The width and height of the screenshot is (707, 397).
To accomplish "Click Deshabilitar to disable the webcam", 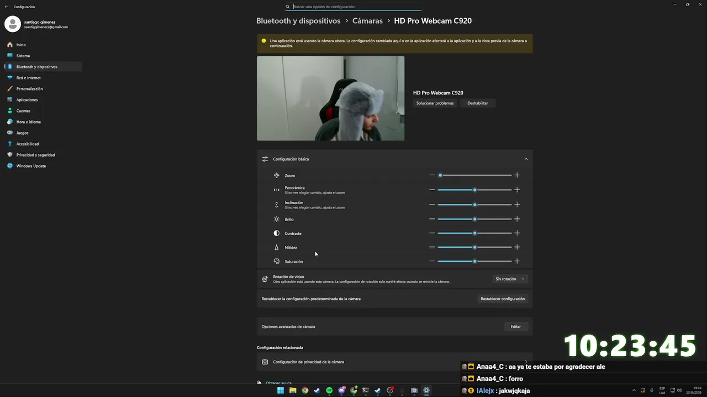I will click(x=478, y=103).
